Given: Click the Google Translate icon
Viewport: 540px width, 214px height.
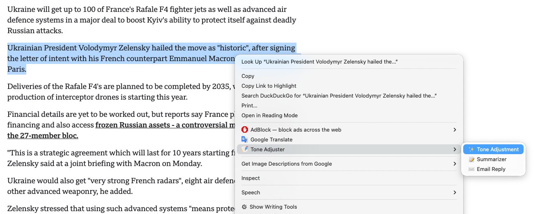Looking at the screenshot, I should coord(245,139).
